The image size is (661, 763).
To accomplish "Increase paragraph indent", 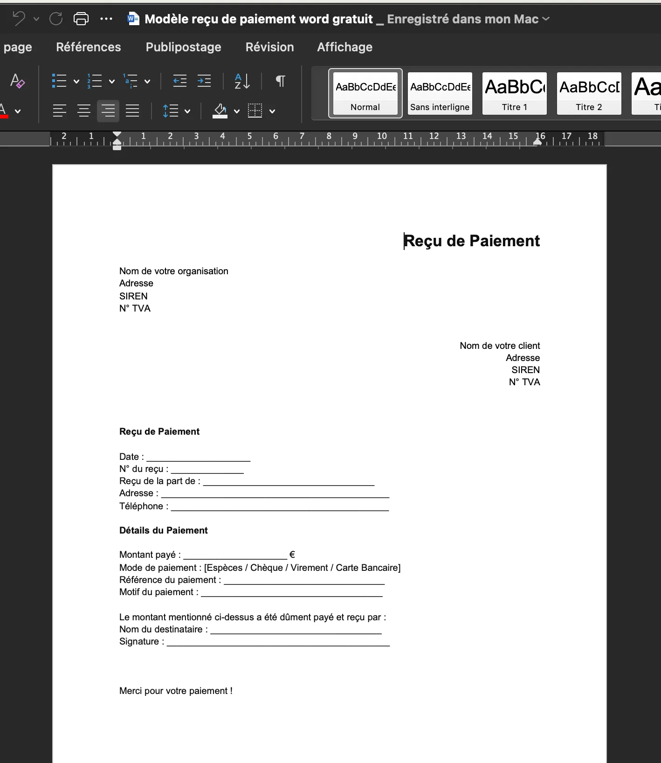I will pos(204,81).
